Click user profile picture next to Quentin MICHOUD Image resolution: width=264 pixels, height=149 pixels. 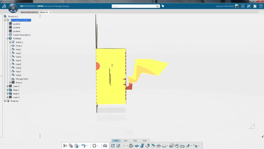click(x=237, y=6)
